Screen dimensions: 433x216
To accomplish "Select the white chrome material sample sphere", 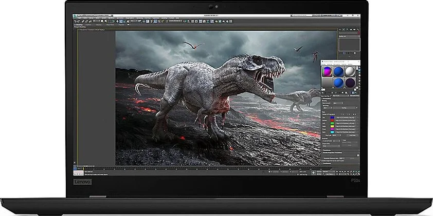I will click(x=350, y=71).
